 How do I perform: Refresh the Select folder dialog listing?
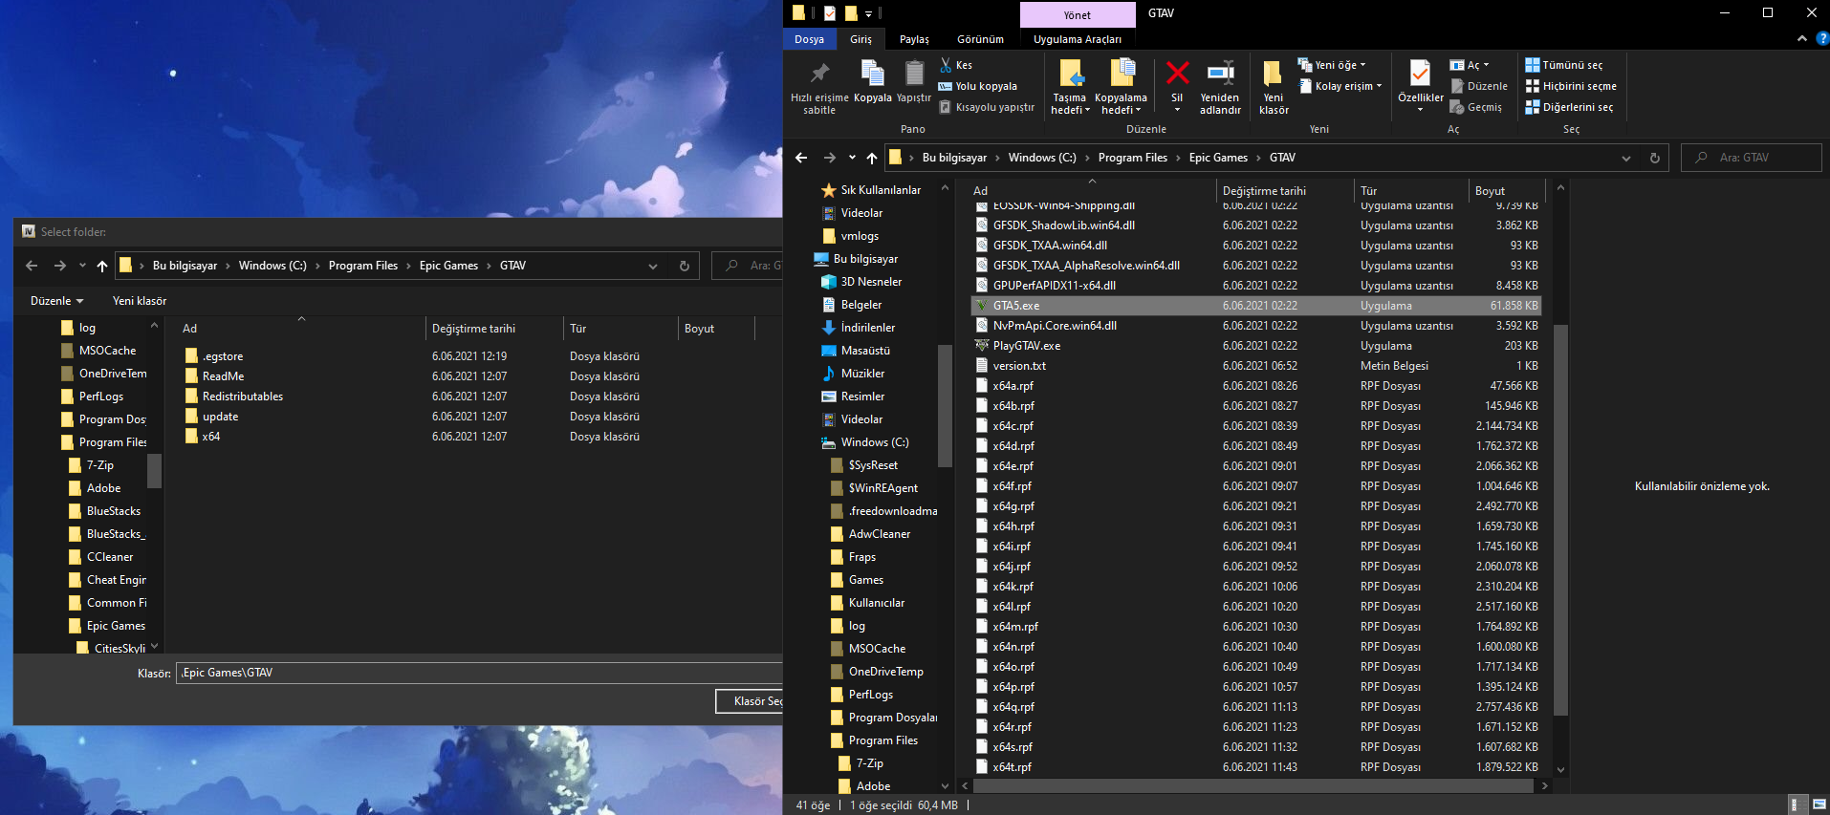coord(685,266)
